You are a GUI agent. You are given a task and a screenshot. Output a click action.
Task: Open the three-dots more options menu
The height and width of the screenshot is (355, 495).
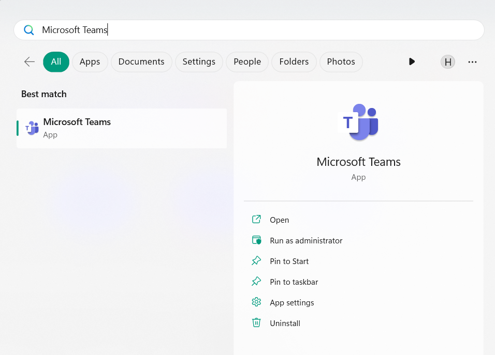coord(472,62)
